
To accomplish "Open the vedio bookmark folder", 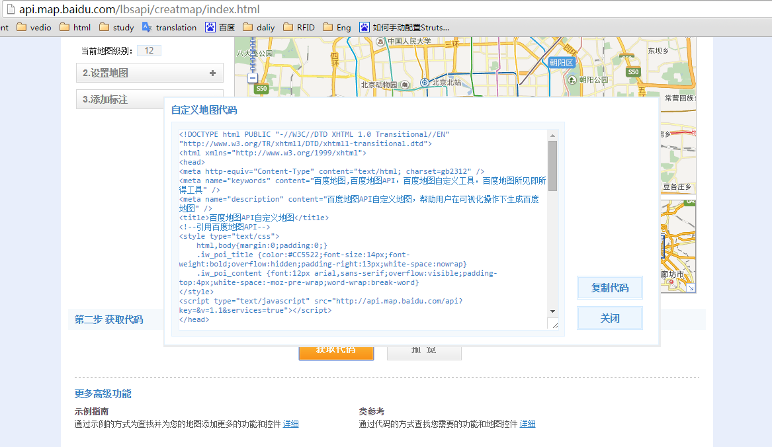I will [x=34, y=28].
